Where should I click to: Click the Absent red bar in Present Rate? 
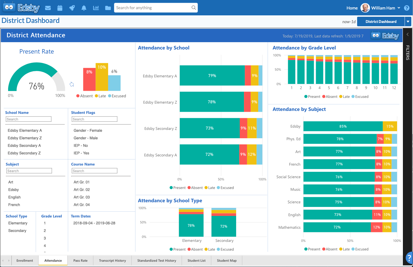tap(89, 79)
